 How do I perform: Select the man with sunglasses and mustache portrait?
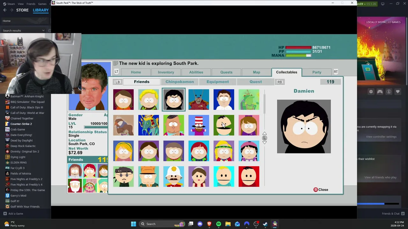(123, 177)
